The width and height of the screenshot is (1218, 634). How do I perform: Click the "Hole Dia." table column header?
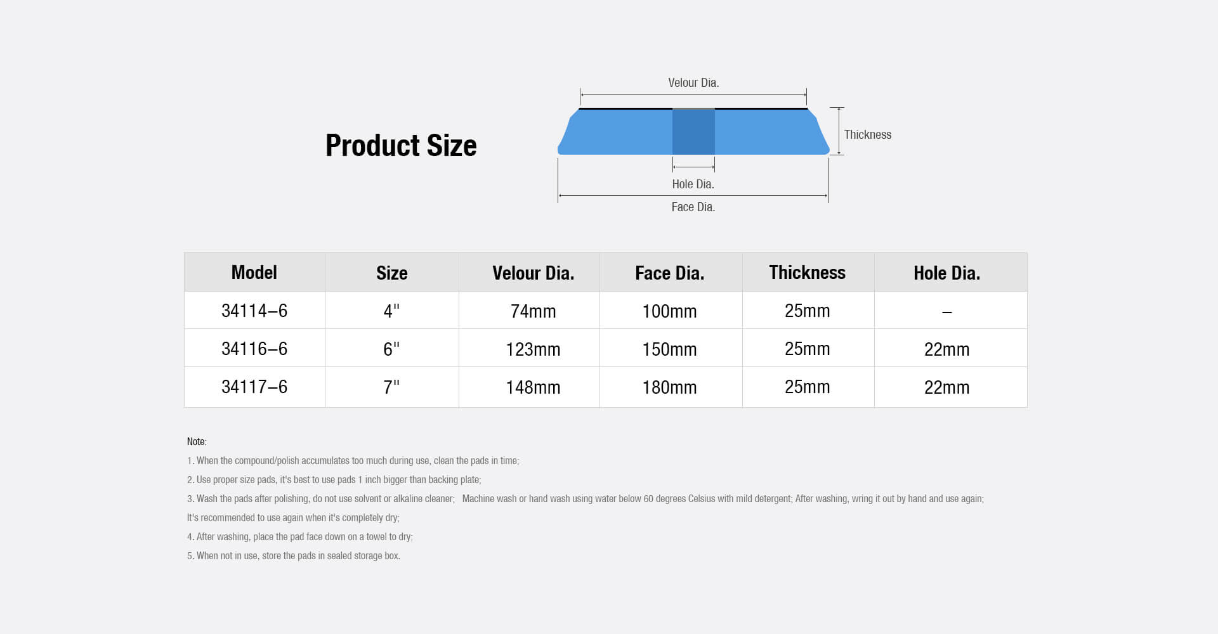(946, 273)
